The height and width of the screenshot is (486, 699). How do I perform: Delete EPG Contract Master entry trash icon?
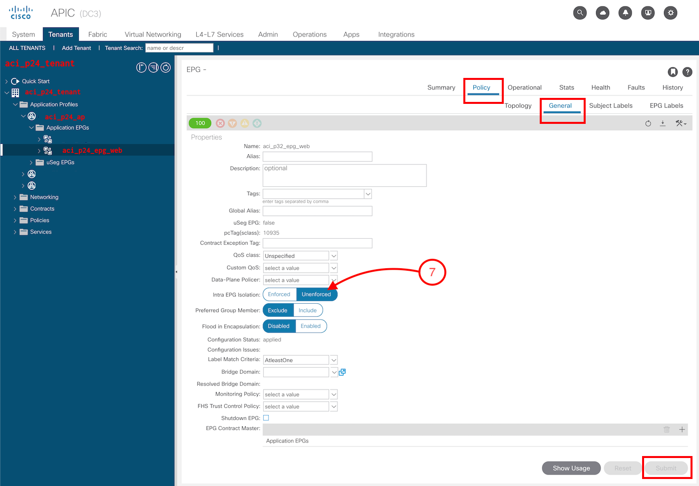[x=667, y=430]
